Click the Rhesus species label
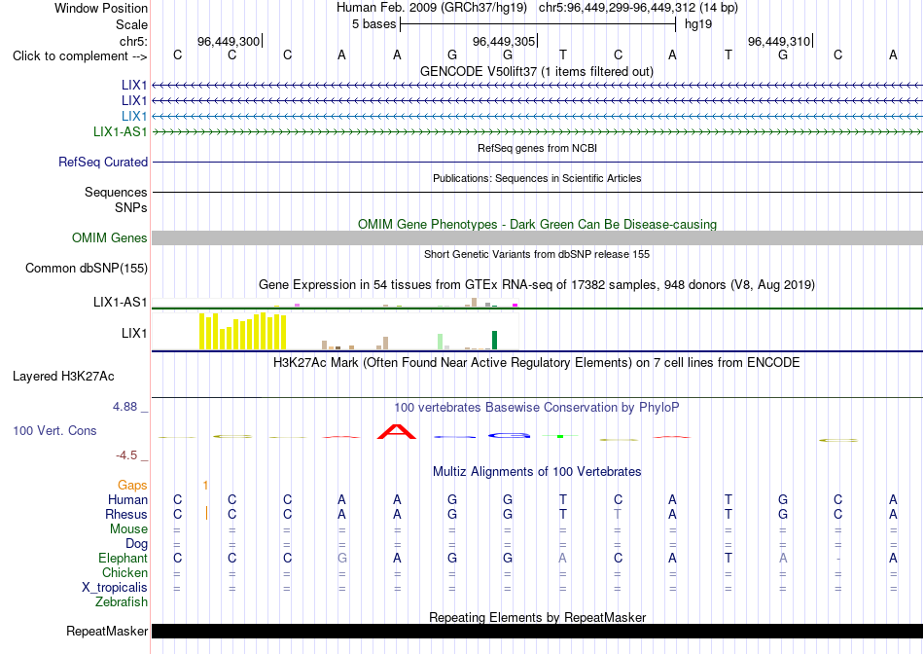The height and width of the screenshot is (654, 924). [126, 514]
